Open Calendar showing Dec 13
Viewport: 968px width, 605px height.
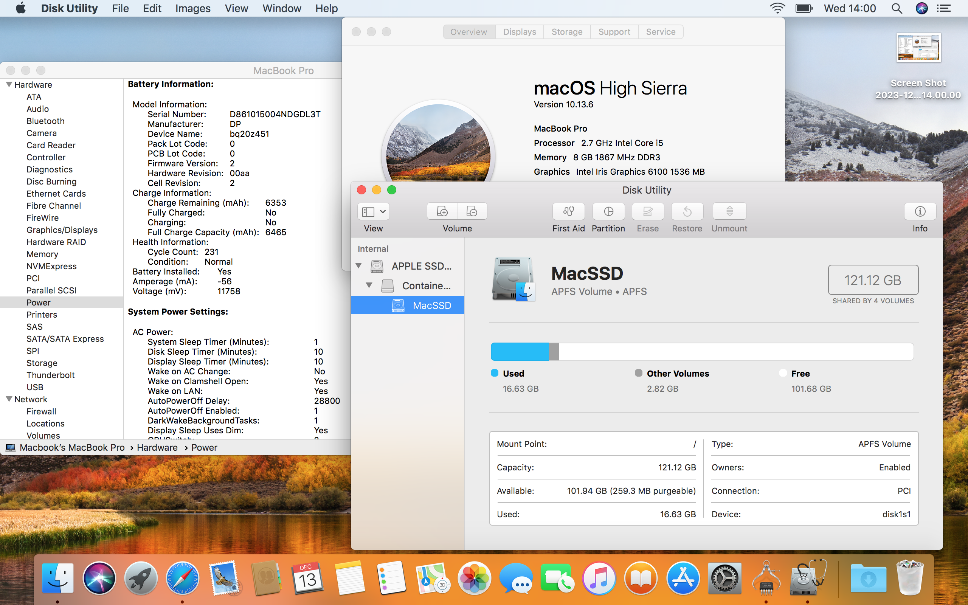(x=307, y=578)
